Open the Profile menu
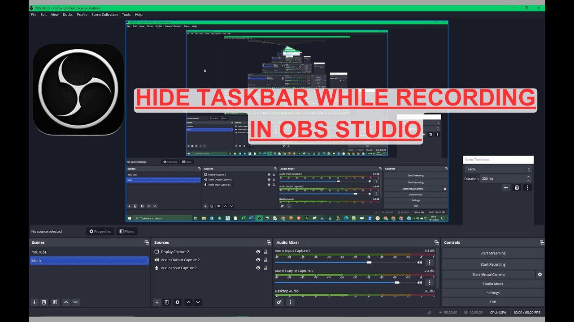The image size is (574, 322). [x=82, y=15]
